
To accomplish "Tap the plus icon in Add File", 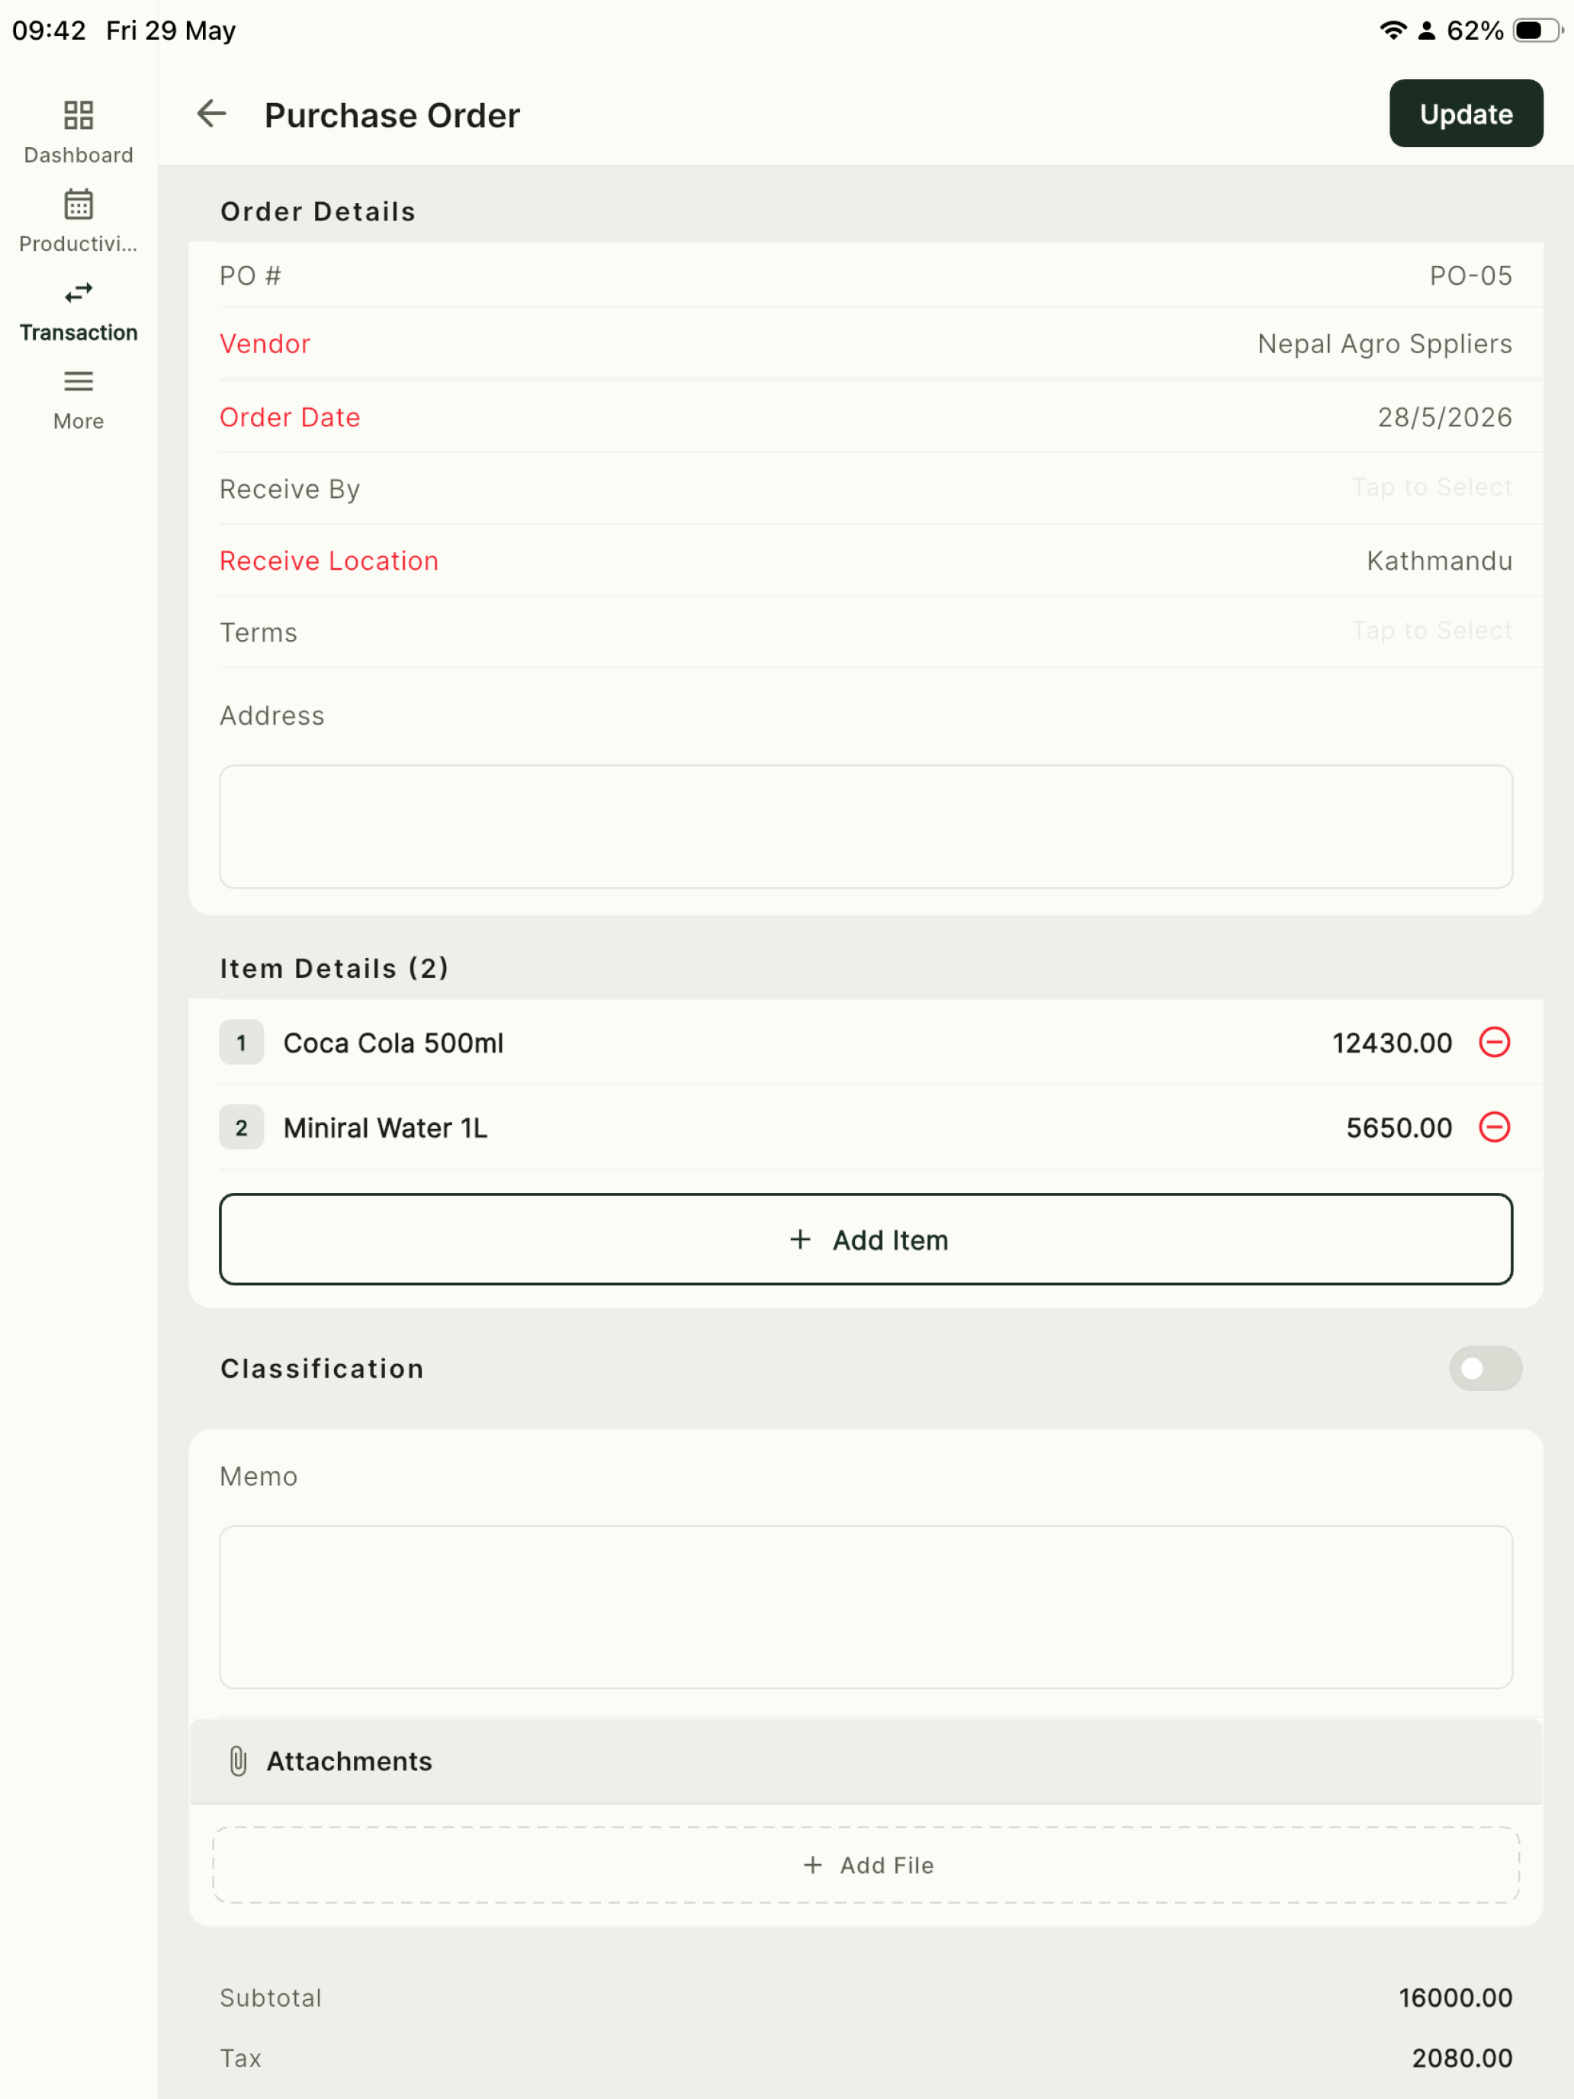I will point(812,1865).
